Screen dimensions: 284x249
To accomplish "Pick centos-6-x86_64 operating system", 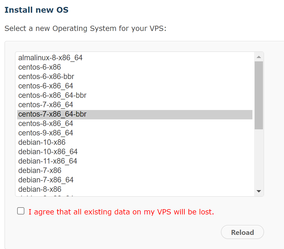I will tap(46, 86).
